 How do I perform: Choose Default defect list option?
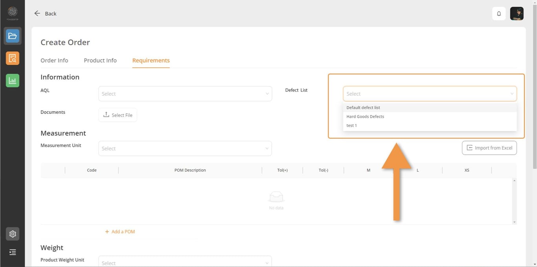click(x=430, y=108)
